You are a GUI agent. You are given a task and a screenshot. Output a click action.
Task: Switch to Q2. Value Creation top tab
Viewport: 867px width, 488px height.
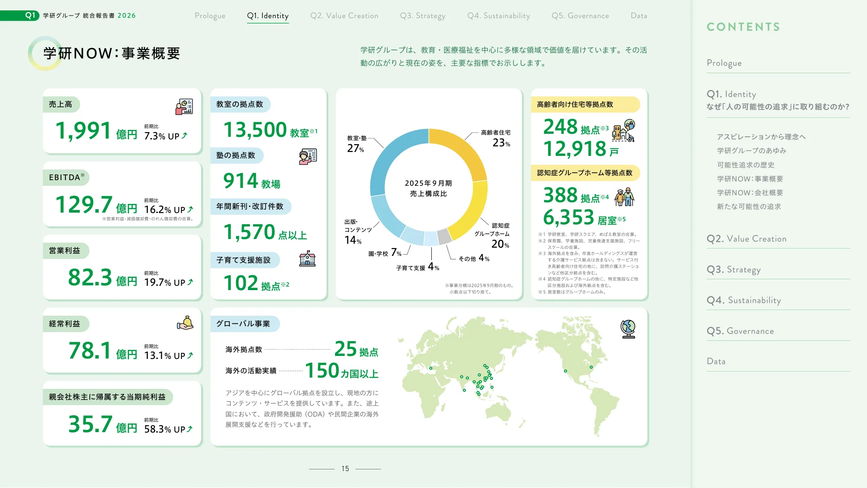pyautogui.click(x=344, y=16)
